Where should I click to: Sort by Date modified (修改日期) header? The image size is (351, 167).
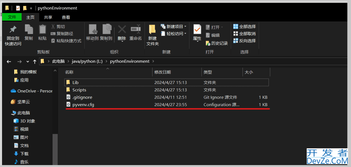click(x=177, y=72)
